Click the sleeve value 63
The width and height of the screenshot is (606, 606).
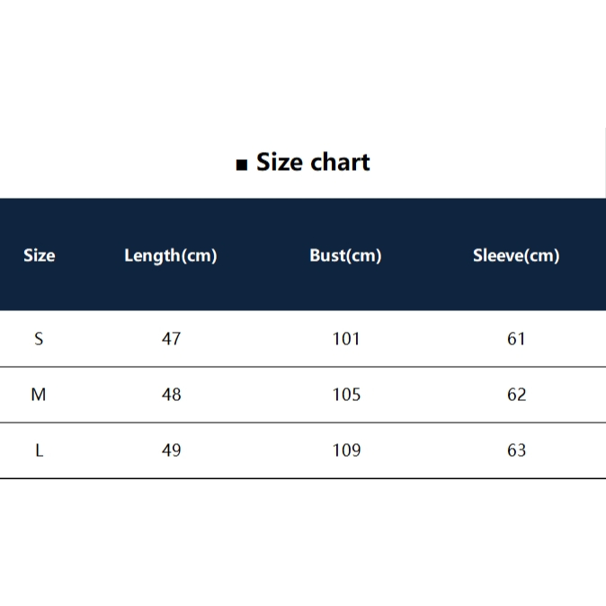coord(516,450)
